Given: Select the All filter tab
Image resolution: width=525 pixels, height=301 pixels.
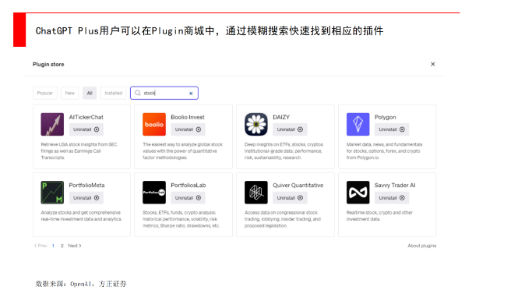Looking at the screenshot, I should 90,93.
